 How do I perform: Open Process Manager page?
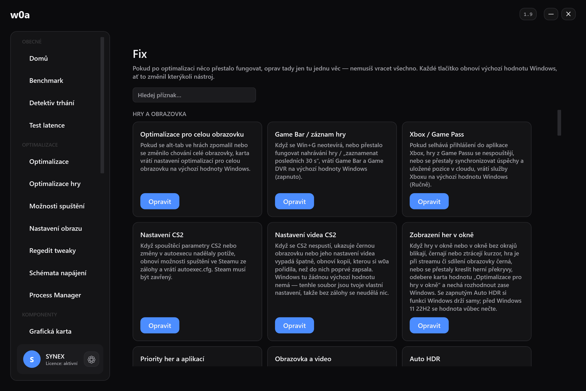pyautogui.click(x=55, y=295)
